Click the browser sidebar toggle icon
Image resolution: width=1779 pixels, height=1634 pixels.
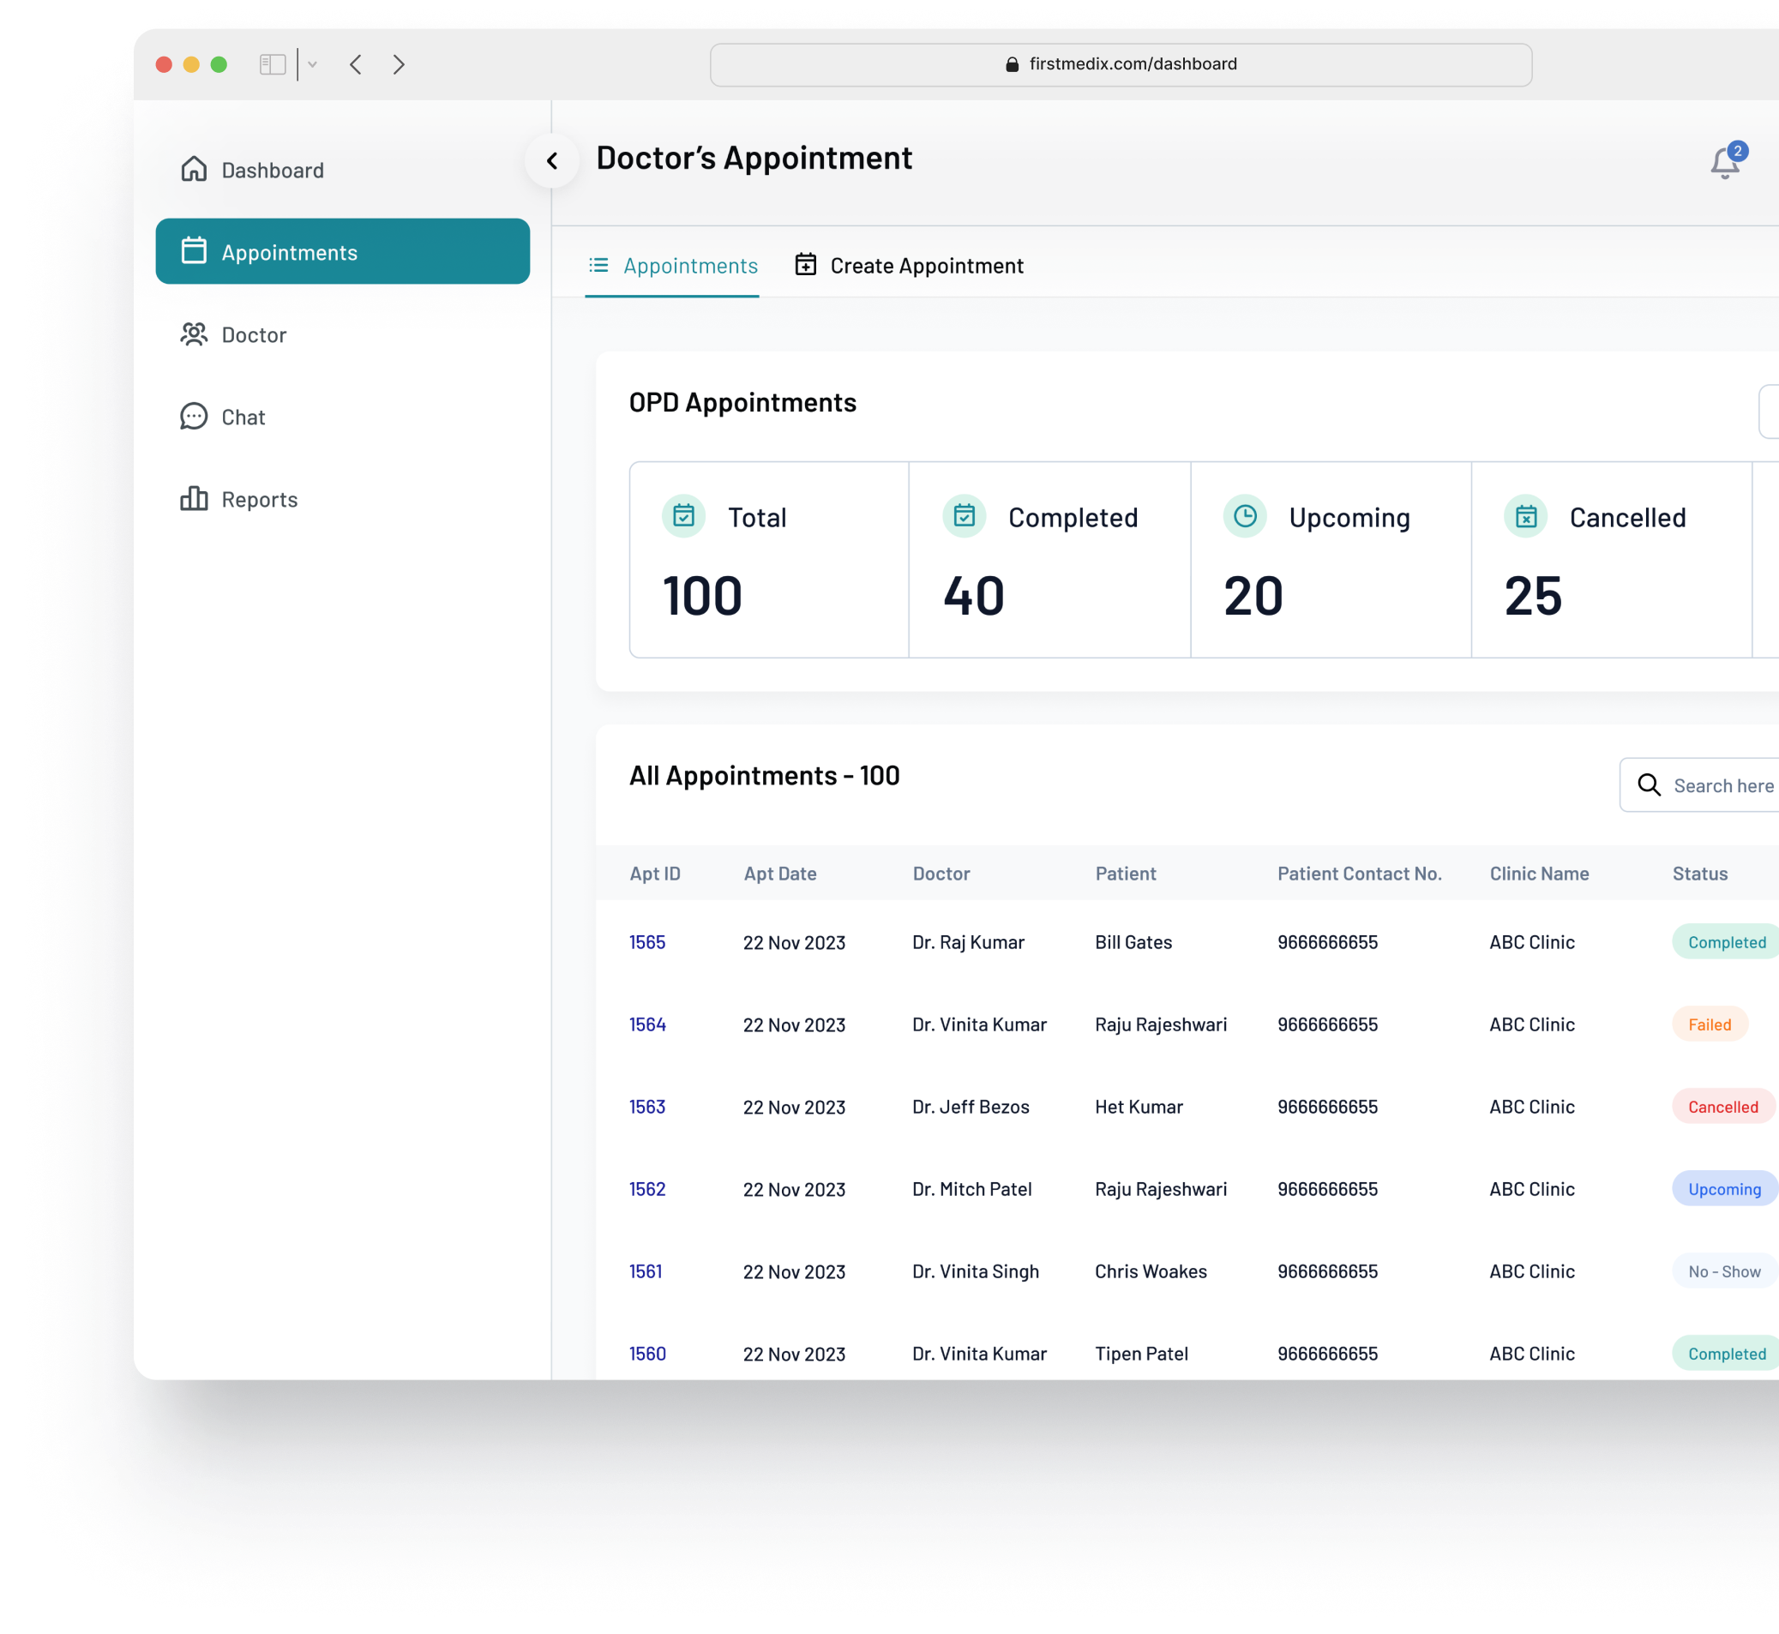tap(273, 64)
